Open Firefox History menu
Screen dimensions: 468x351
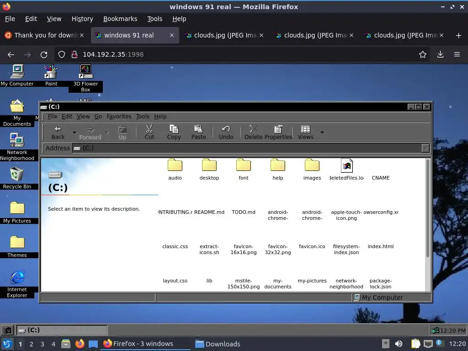82,19
